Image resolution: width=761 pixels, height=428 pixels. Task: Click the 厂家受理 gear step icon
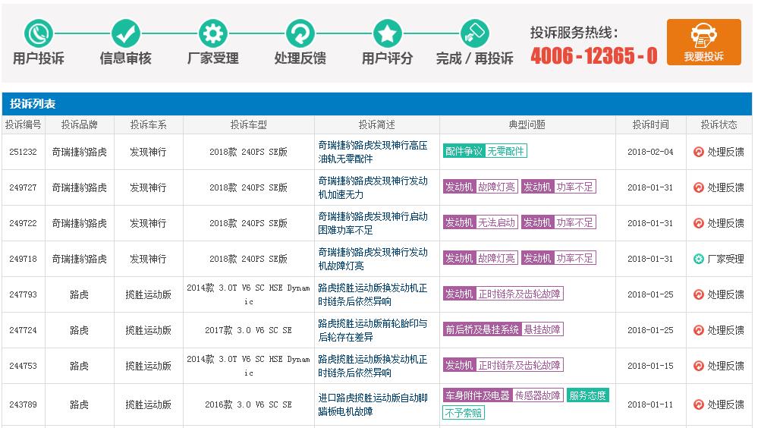point(213,33)
